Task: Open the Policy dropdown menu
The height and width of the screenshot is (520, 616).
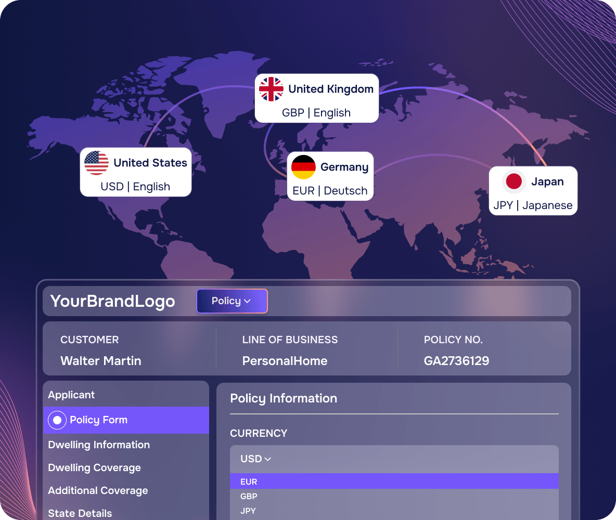Action: (232, 301)
